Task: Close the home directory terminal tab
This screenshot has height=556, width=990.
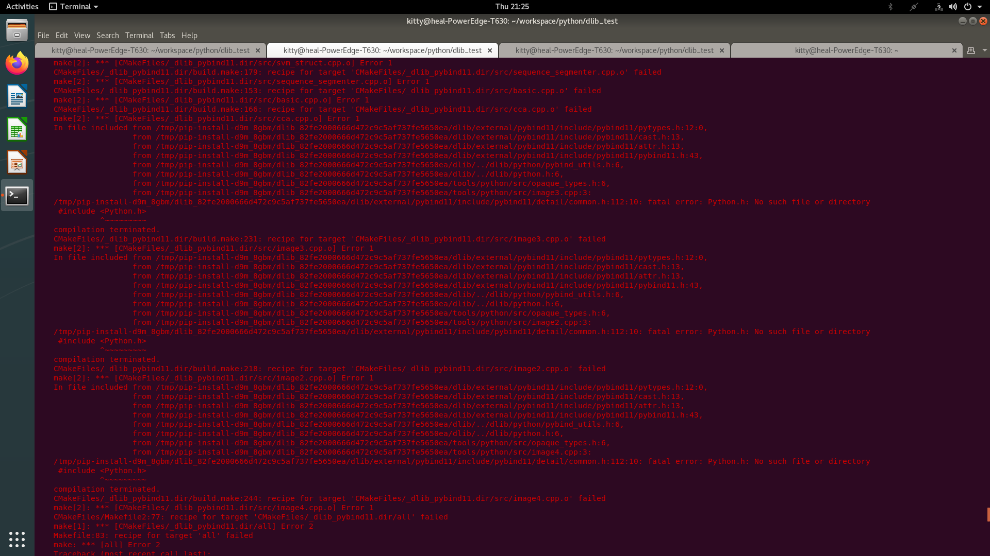Action: (954, 50)
